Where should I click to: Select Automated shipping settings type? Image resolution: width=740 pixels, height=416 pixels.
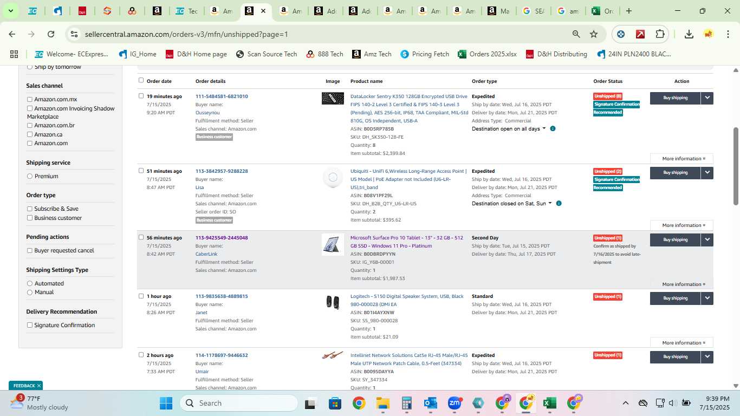[x=30, y=283]
